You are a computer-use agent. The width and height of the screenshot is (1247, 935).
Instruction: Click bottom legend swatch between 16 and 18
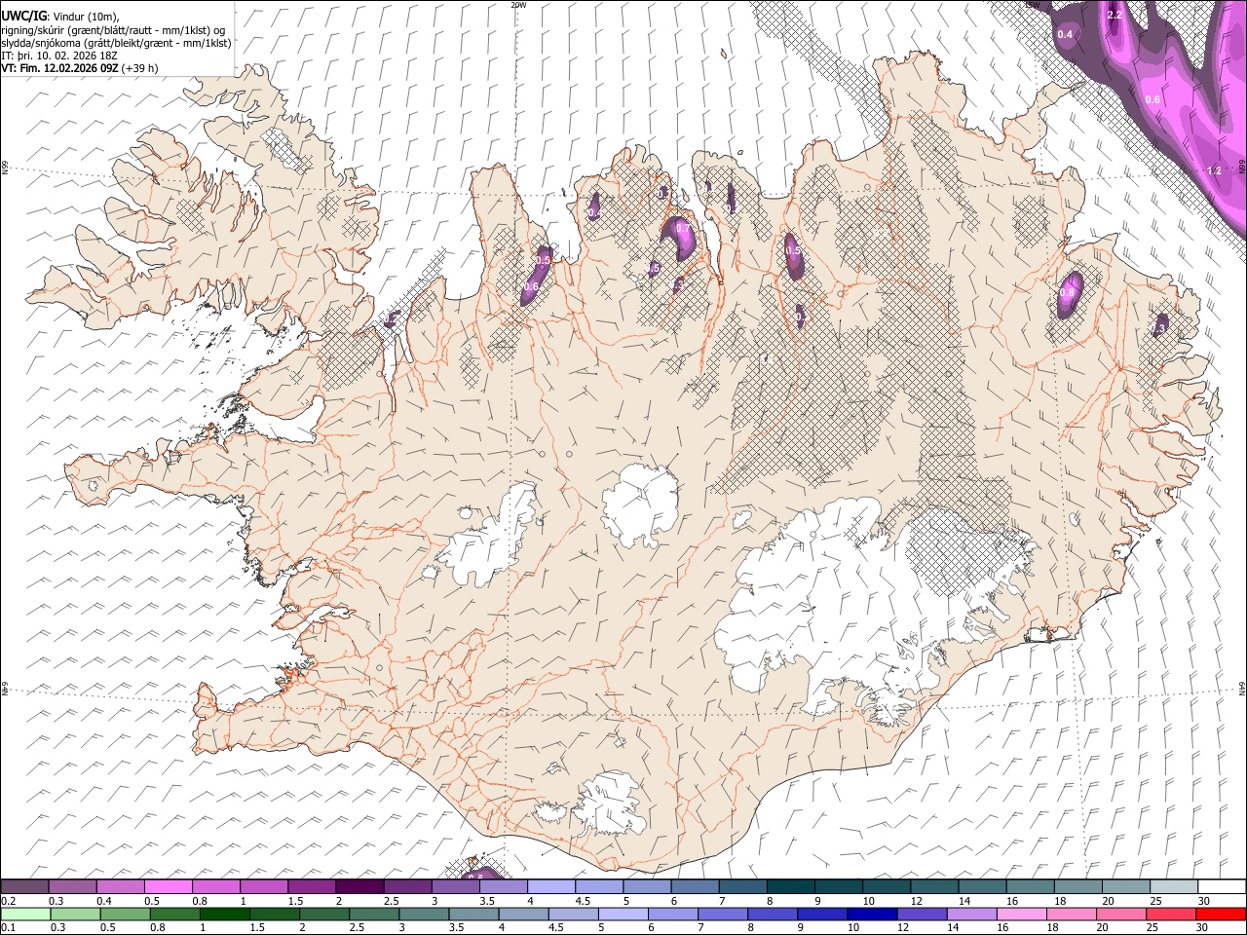point(1023,914)
